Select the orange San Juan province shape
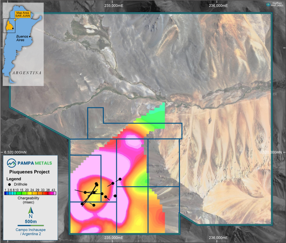 click(10, 25)
